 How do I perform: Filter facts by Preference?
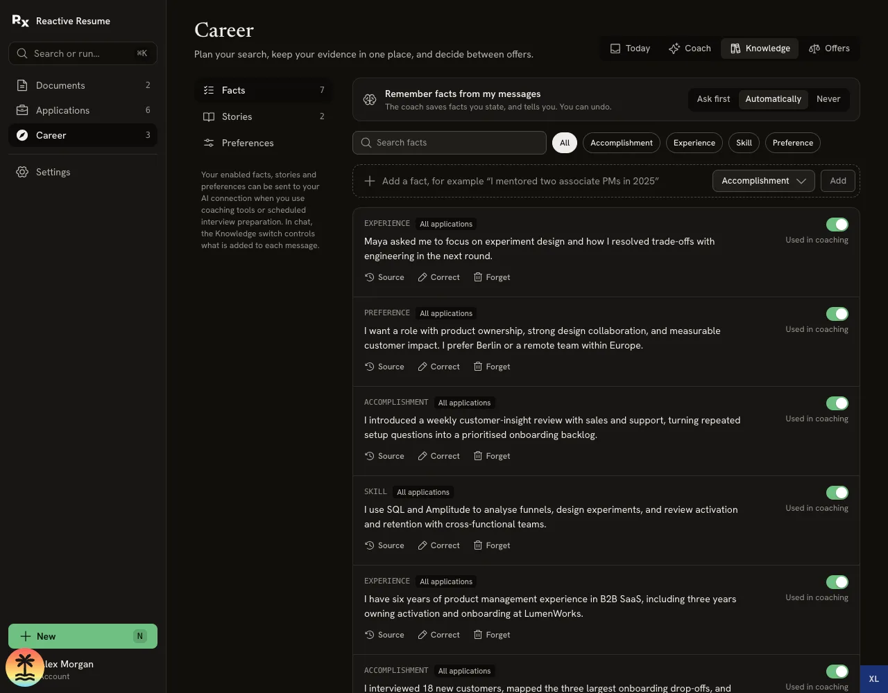[x=792, y=143]
